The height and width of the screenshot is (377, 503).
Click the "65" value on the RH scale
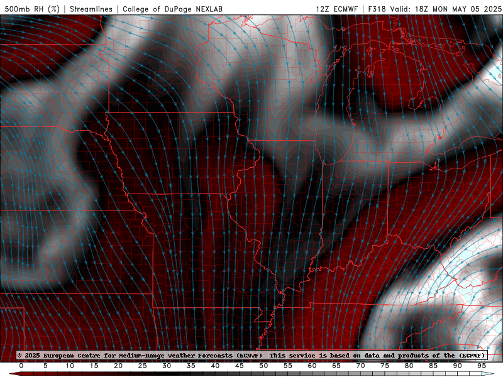[336, 366]
